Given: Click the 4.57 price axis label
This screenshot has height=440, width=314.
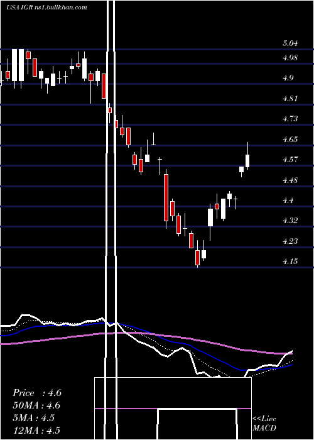Looking at the screenshot, I should 290,160.
